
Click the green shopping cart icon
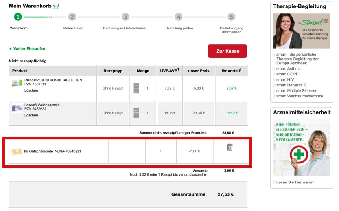56,6
